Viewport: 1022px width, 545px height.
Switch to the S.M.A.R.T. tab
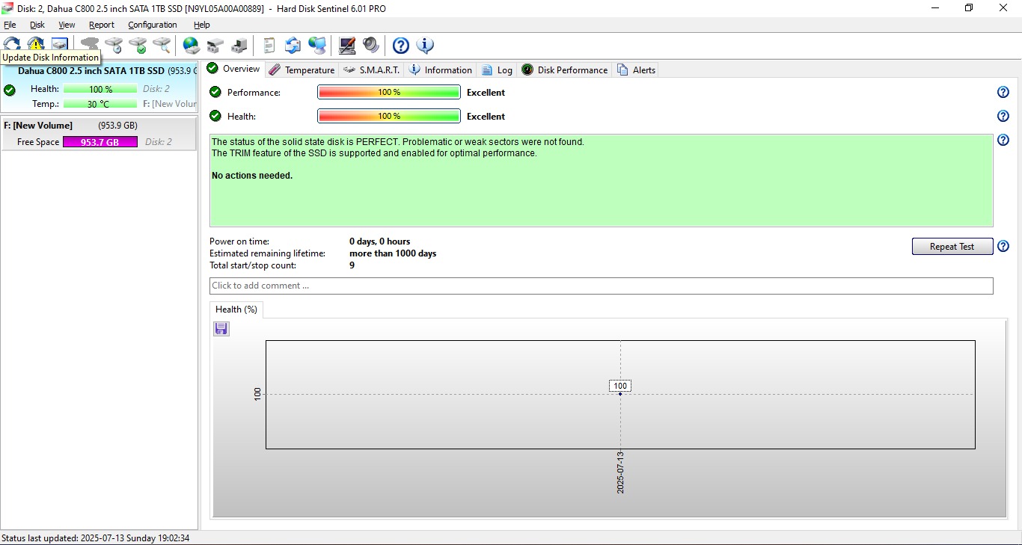click(x=372, y=70)
